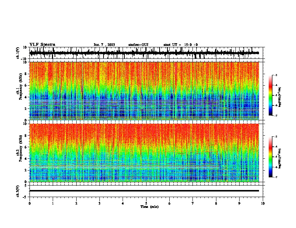Click the "5" tick on ch.3(V) axis
Viewport: 296px width, 228px height.
(26, 186)
